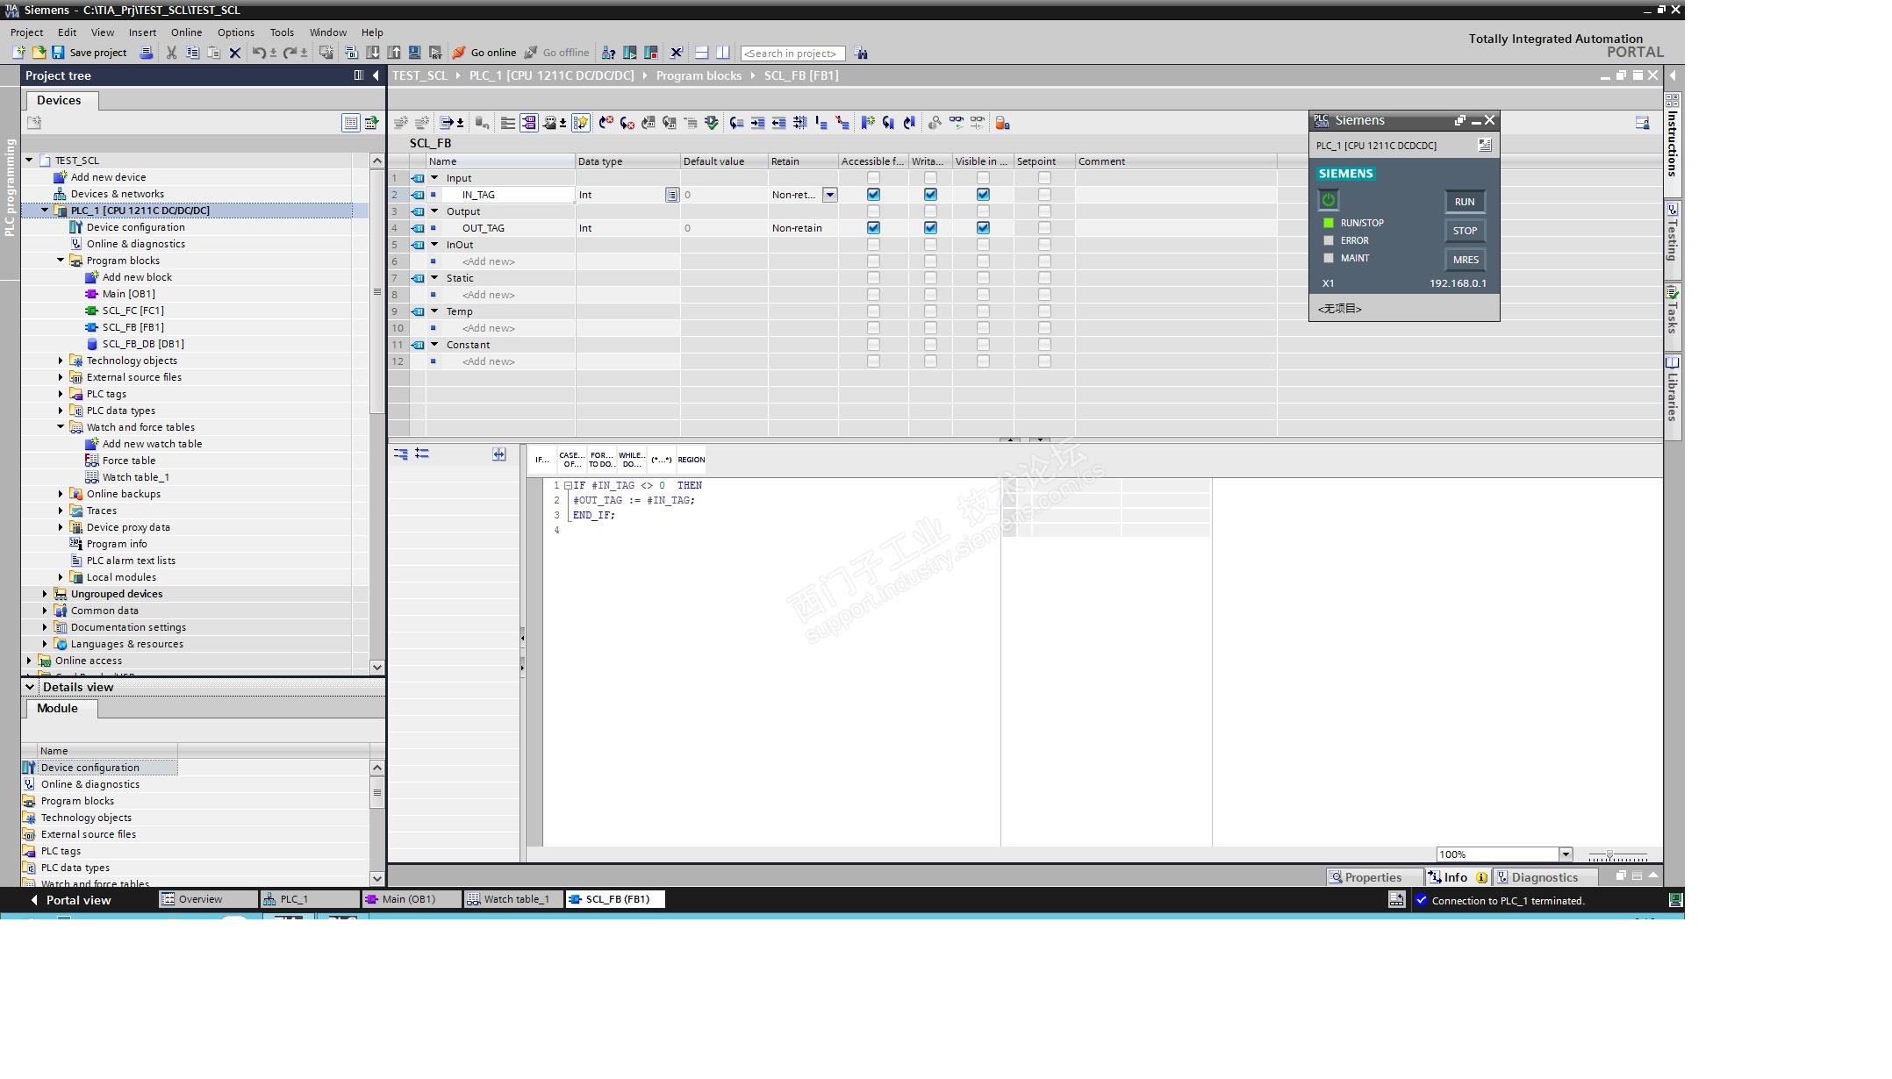The height and width of the screenshot is (1079, 1892).
Task: Toggle OUT_TAG Visible in HMI checkbox
Action: (983, 228)
